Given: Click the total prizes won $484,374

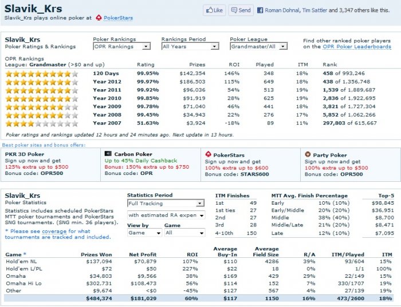Looking at the screenshot, I should coord(99,298).
